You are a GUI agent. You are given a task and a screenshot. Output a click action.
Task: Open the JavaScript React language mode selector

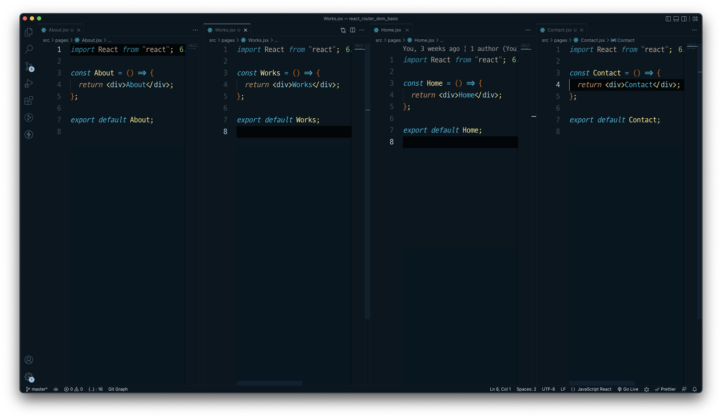coord(592,389)
